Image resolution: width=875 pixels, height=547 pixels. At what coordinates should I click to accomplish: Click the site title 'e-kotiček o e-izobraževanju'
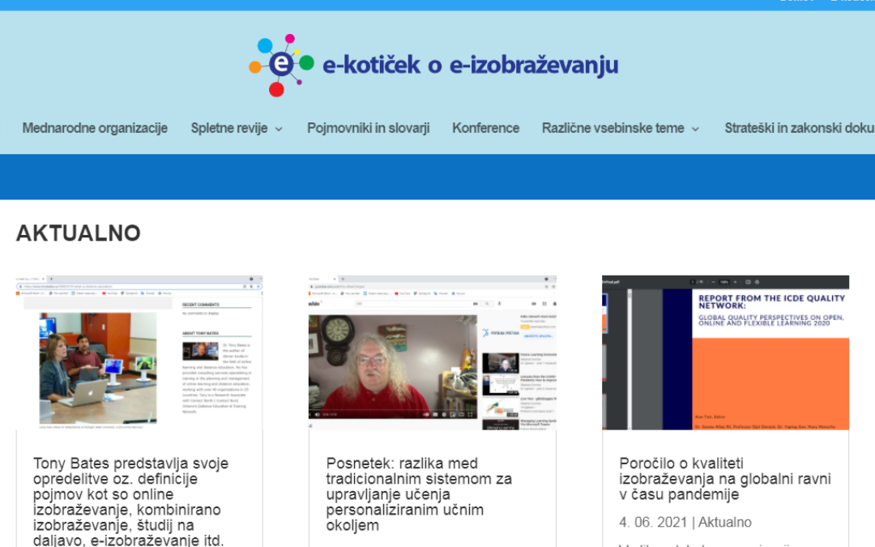tap(470, 65)
